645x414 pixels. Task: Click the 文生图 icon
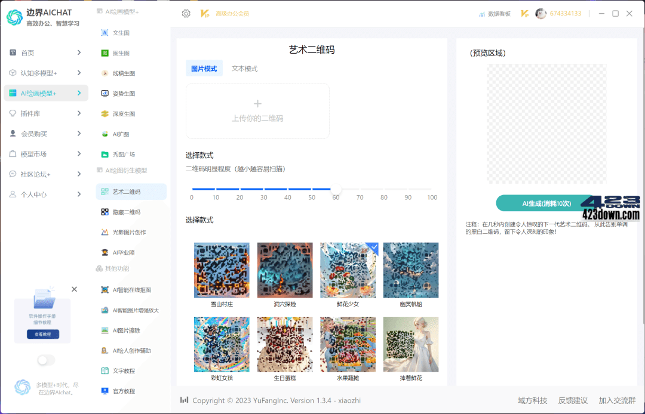coord(105,33)
